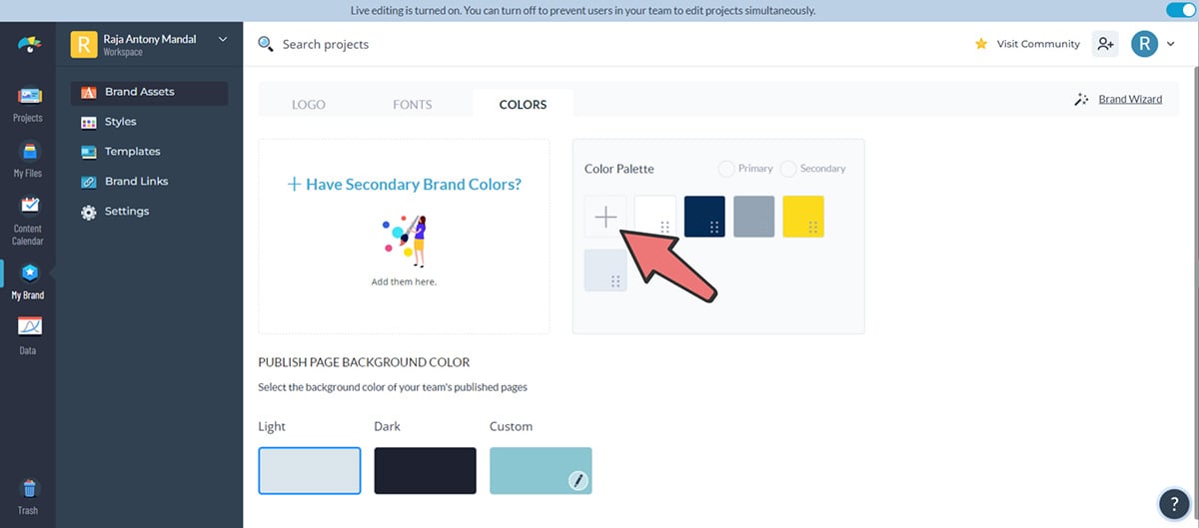Open the help question mark button
The width and height of the screenshot is (1199, 528).
tap(1171, 503)
